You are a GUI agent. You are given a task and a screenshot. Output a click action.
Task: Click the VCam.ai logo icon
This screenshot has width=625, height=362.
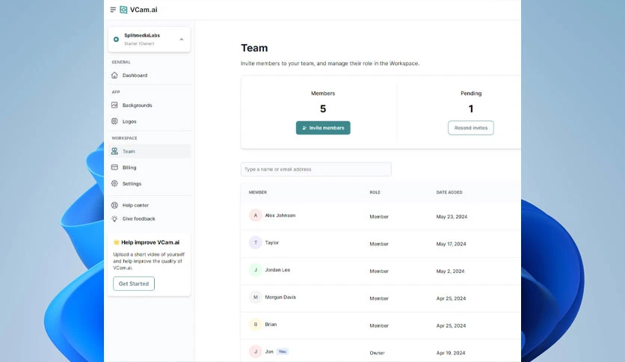(x=123, y=10)
